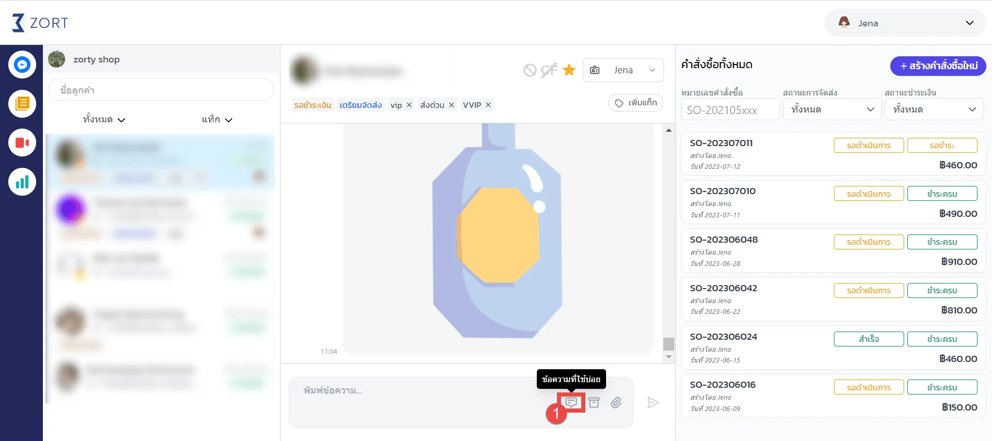992x441 pixels.
Task: Click the เพิ่มแท็ก add tag button
Action: 636,103
